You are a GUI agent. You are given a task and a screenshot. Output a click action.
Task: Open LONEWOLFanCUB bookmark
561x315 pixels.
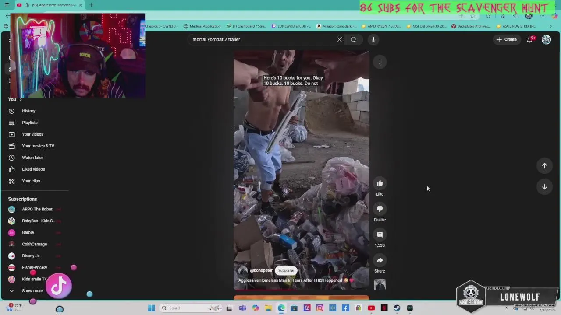coord(291,26)
